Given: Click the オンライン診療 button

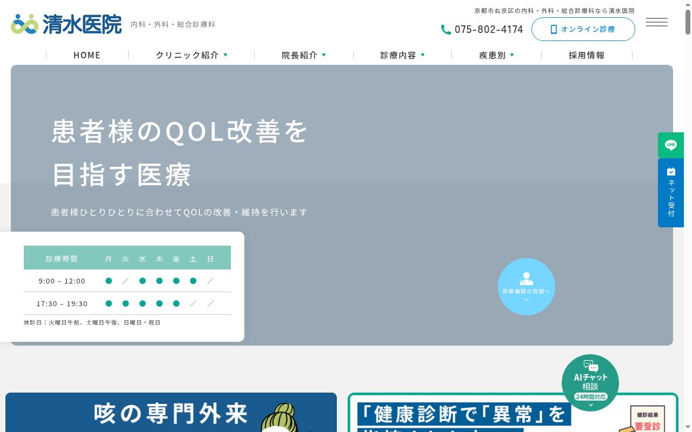Looking at the screenshot, I should point(583,29).
